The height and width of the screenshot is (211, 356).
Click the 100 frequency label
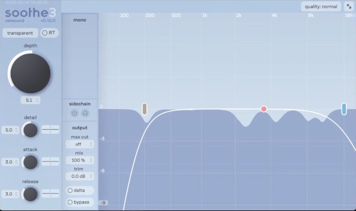tap(124, 15)
